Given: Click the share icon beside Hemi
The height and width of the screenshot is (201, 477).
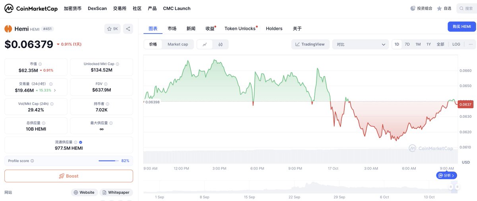Looking at the screenshot, I should click(x=128, y=29).
